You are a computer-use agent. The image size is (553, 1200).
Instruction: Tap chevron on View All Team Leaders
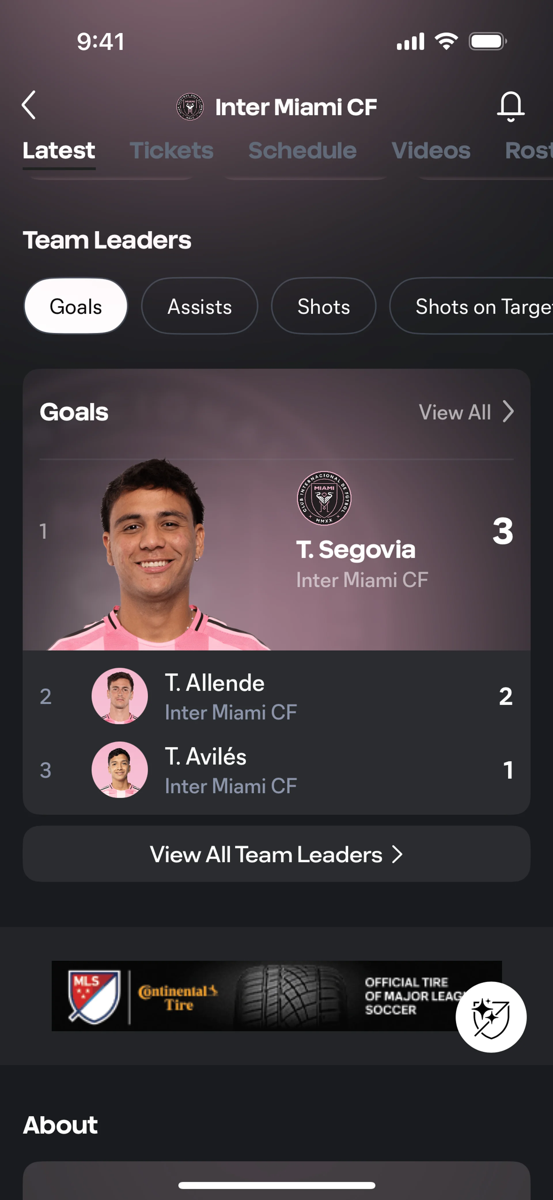(397, 854)
